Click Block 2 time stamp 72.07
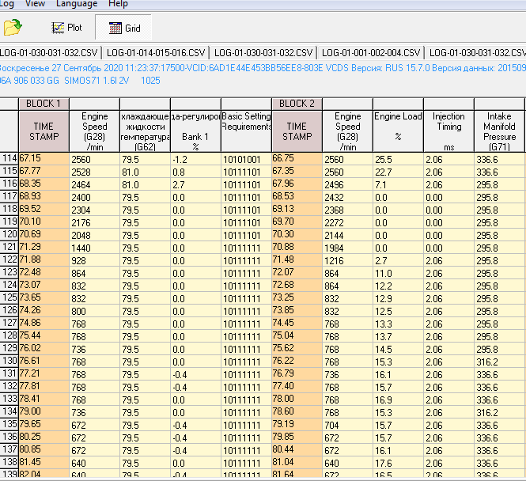This screenshot has width=526, height=481. click(297, 272)
